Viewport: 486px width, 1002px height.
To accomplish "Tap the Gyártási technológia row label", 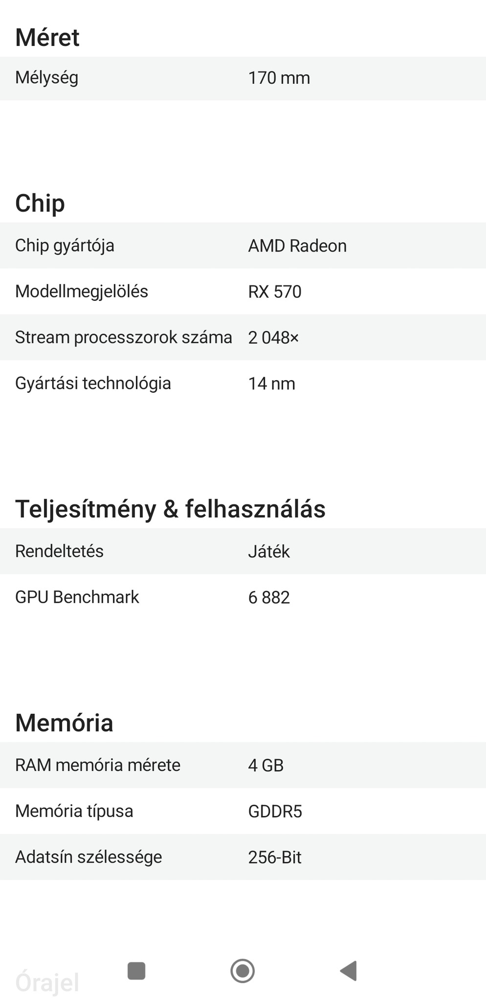I will click(93, 384).
